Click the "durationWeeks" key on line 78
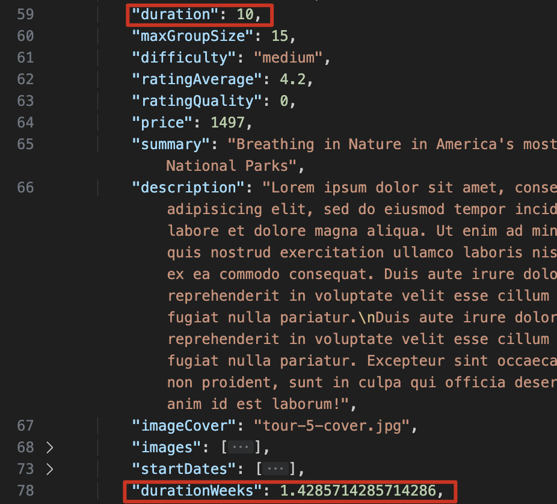 [x=197, y=491]
